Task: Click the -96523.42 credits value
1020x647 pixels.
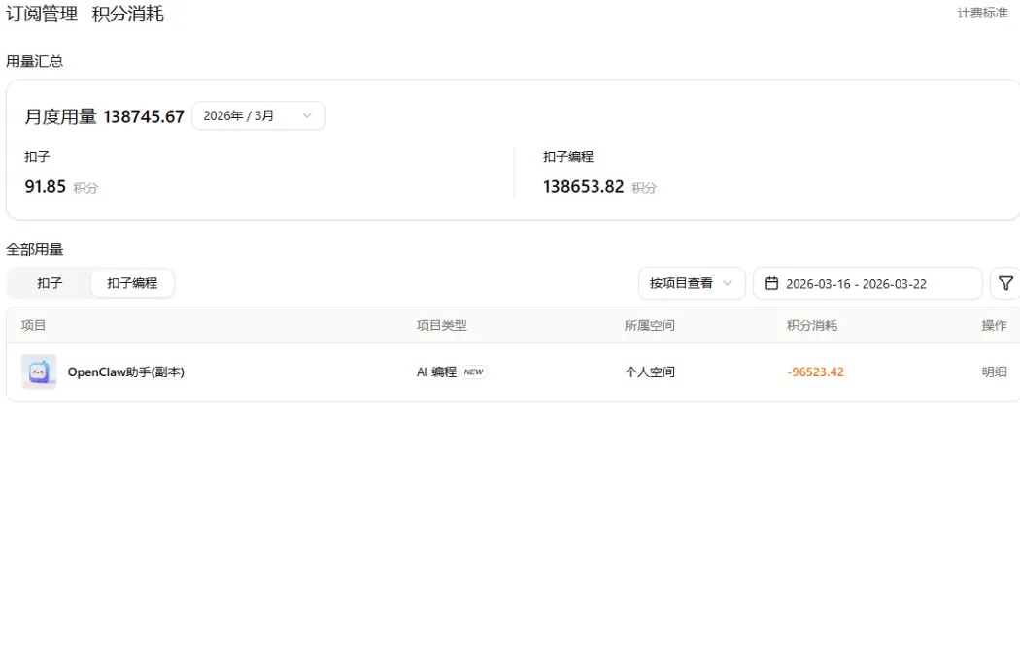Action: coord(815,372)
